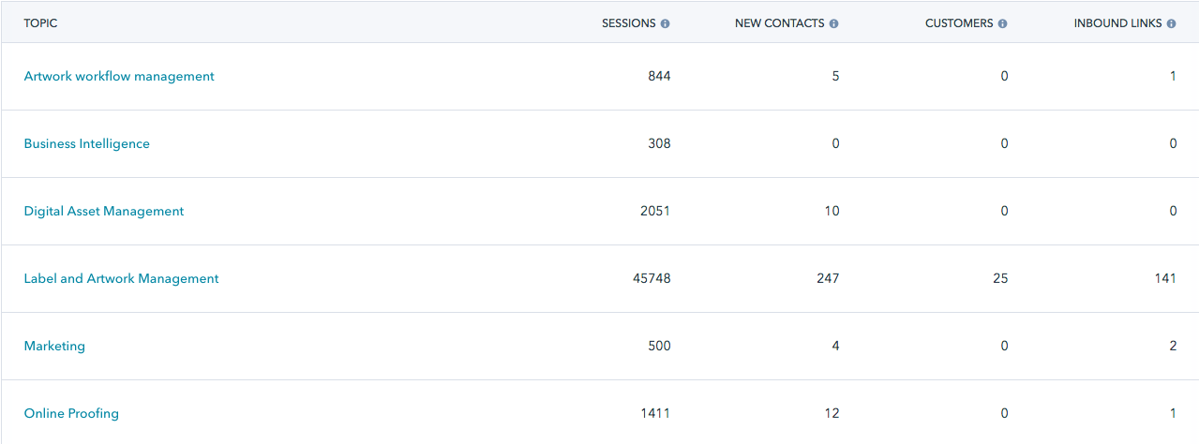
Task: Open the Label and Artwork Management topic
Action: [121, 278]
